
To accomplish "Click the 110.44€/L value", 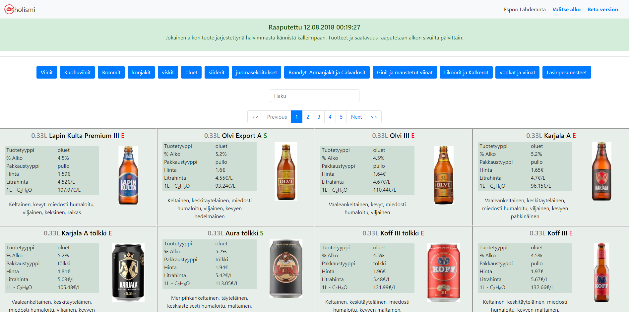I will [385, 190].
